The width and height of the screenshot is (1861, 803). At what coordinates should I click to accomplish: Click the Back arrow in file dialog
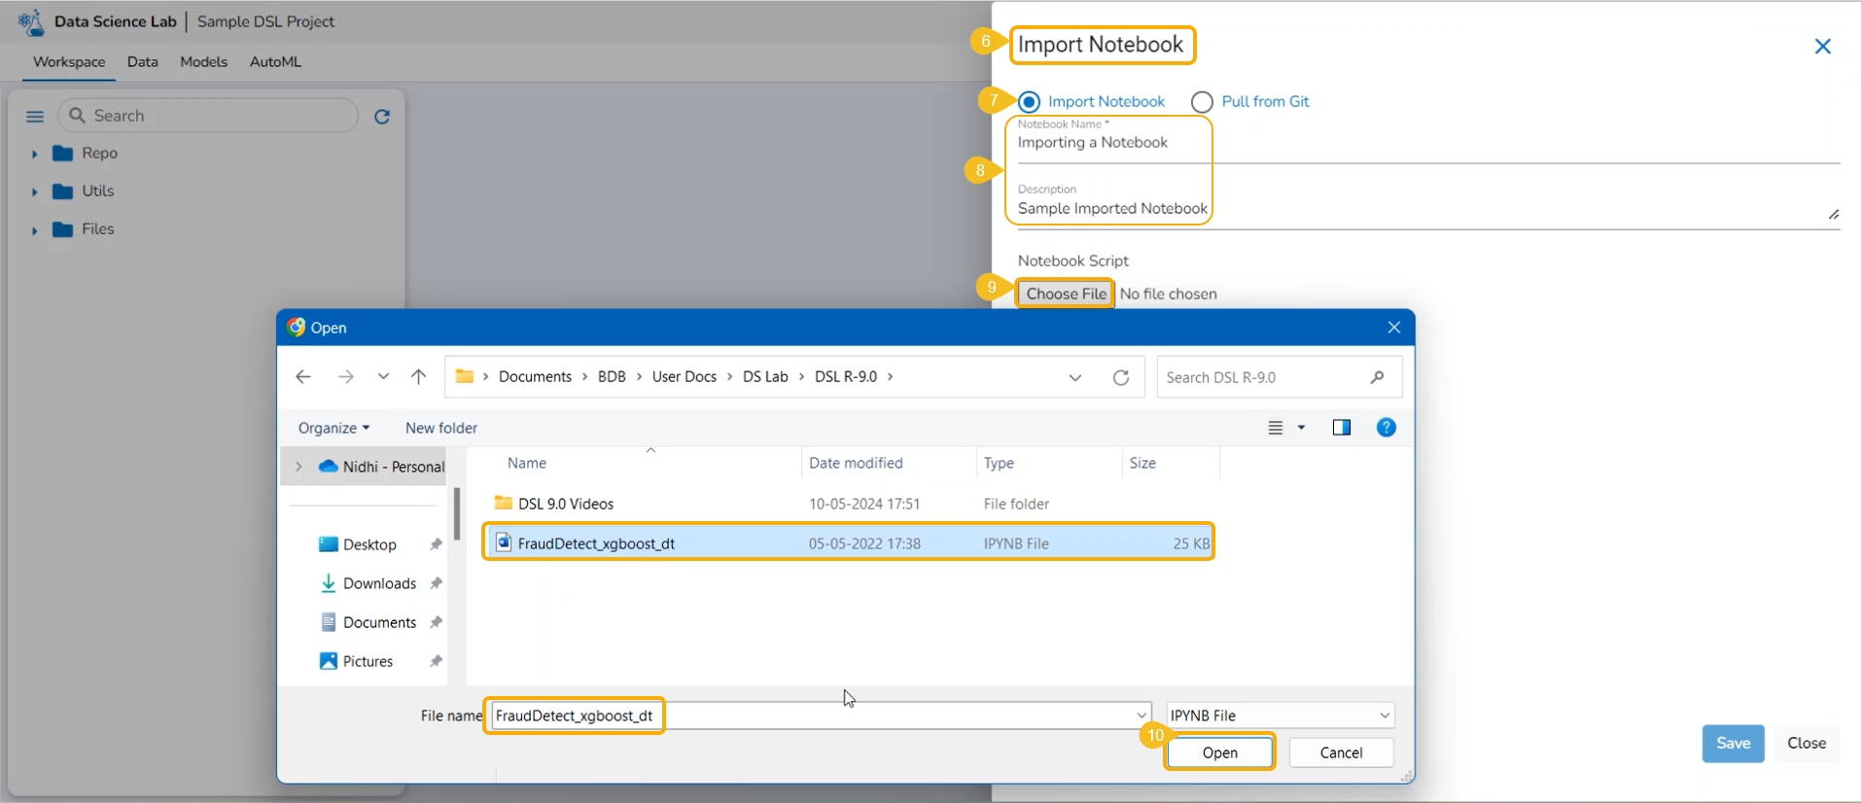303,377
